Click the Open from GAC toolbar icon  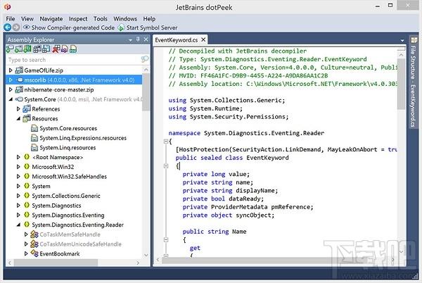pyautogui.click(x=18, y=49)
